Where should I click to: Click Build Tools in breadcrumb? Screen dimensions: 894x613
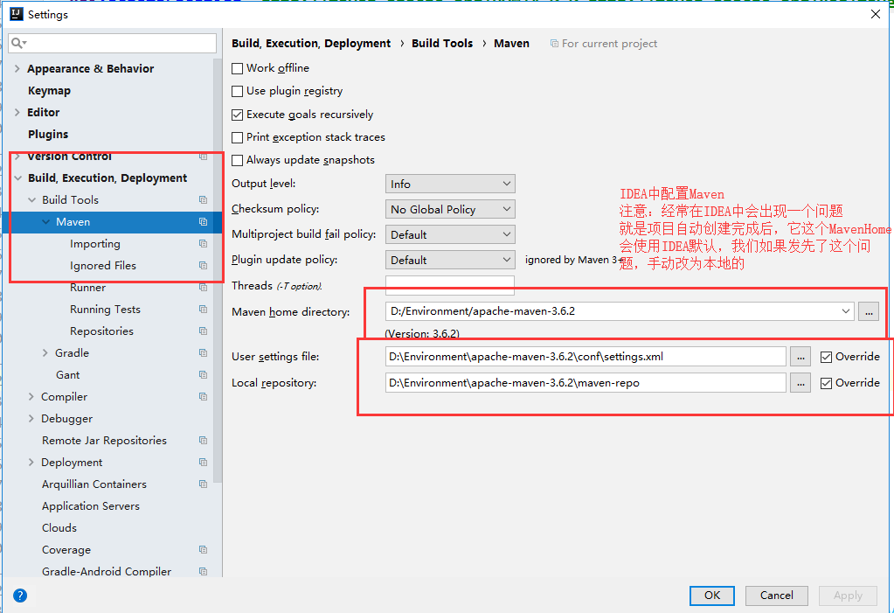442,44
